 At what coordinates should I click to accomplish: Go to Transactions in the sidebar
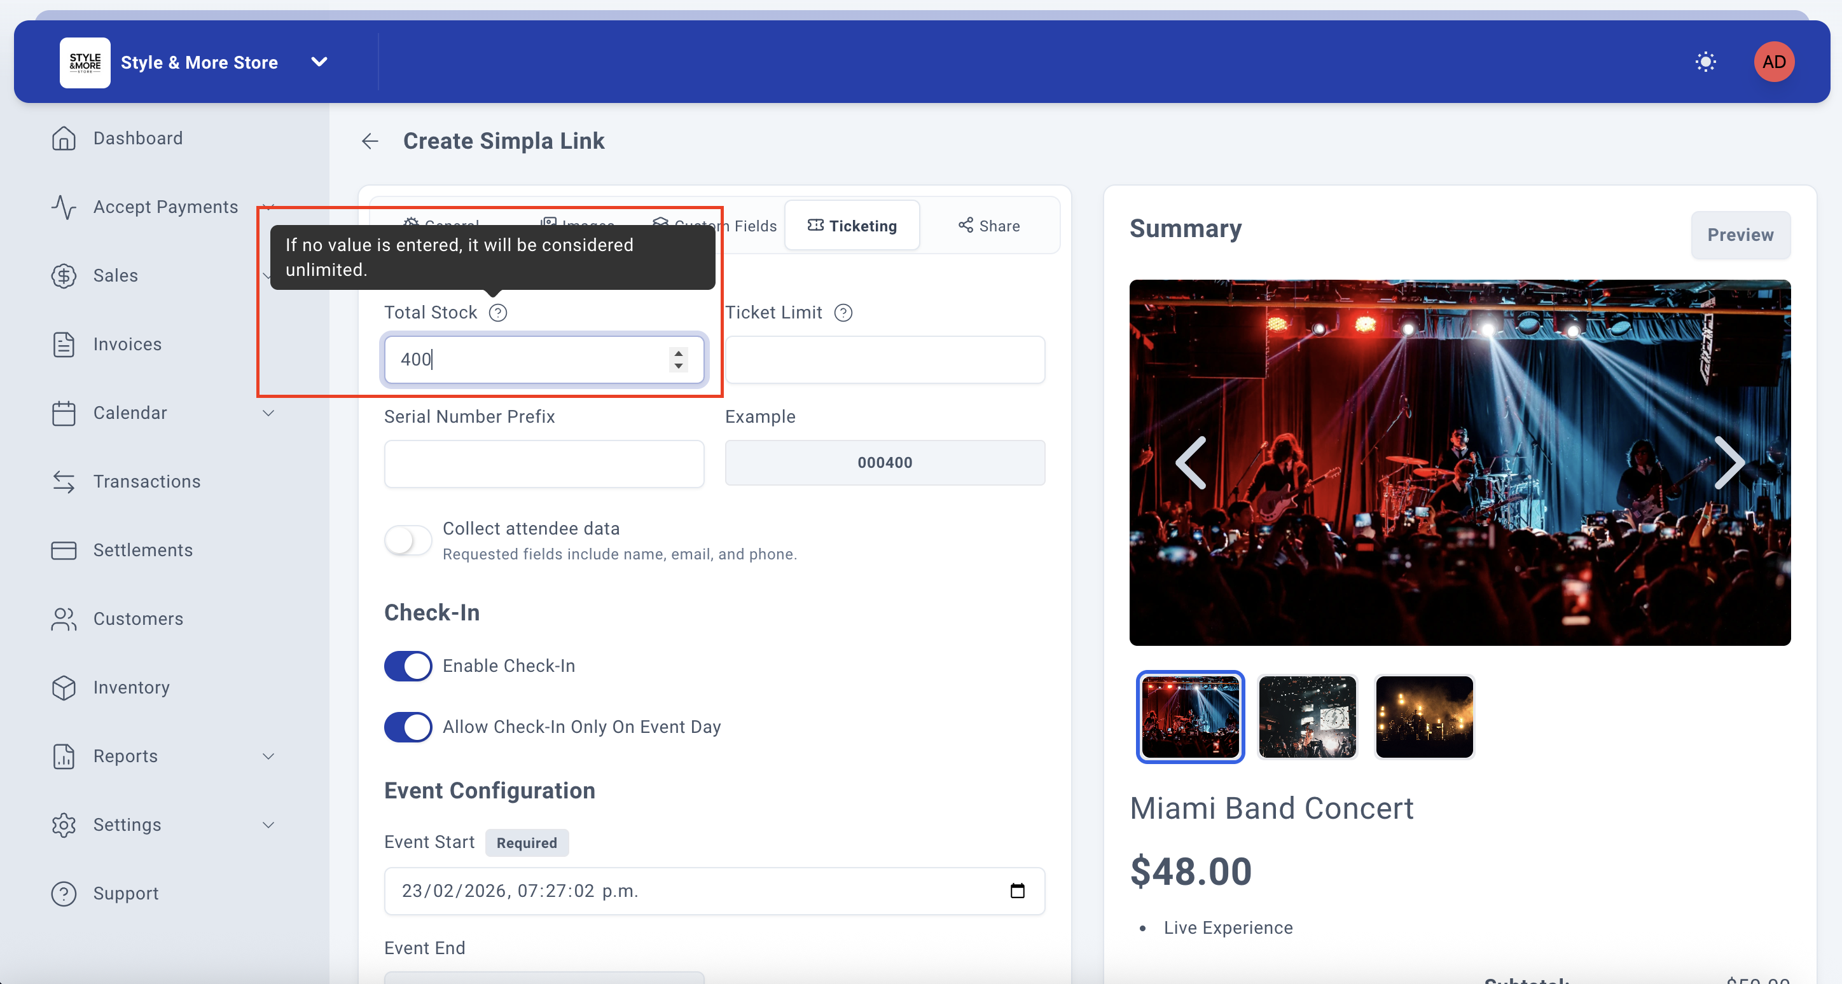146,482
